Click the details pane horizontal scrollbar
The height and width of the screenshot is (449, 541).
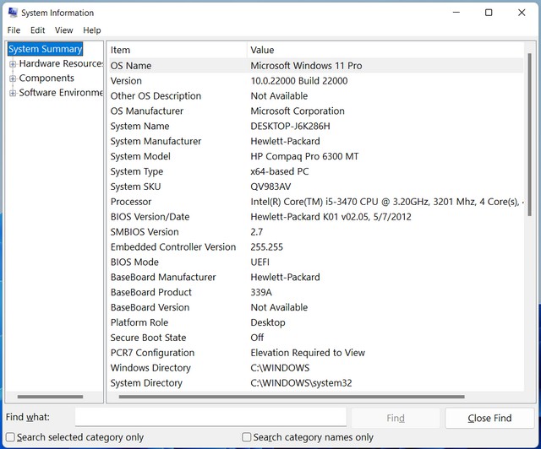[x=292, y=397]
